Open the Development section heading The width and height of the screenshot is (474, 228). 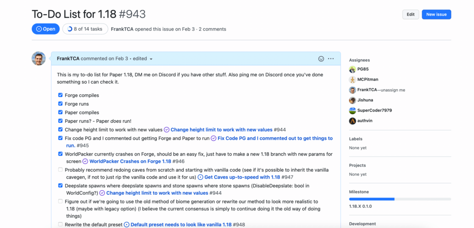point(362,224)
